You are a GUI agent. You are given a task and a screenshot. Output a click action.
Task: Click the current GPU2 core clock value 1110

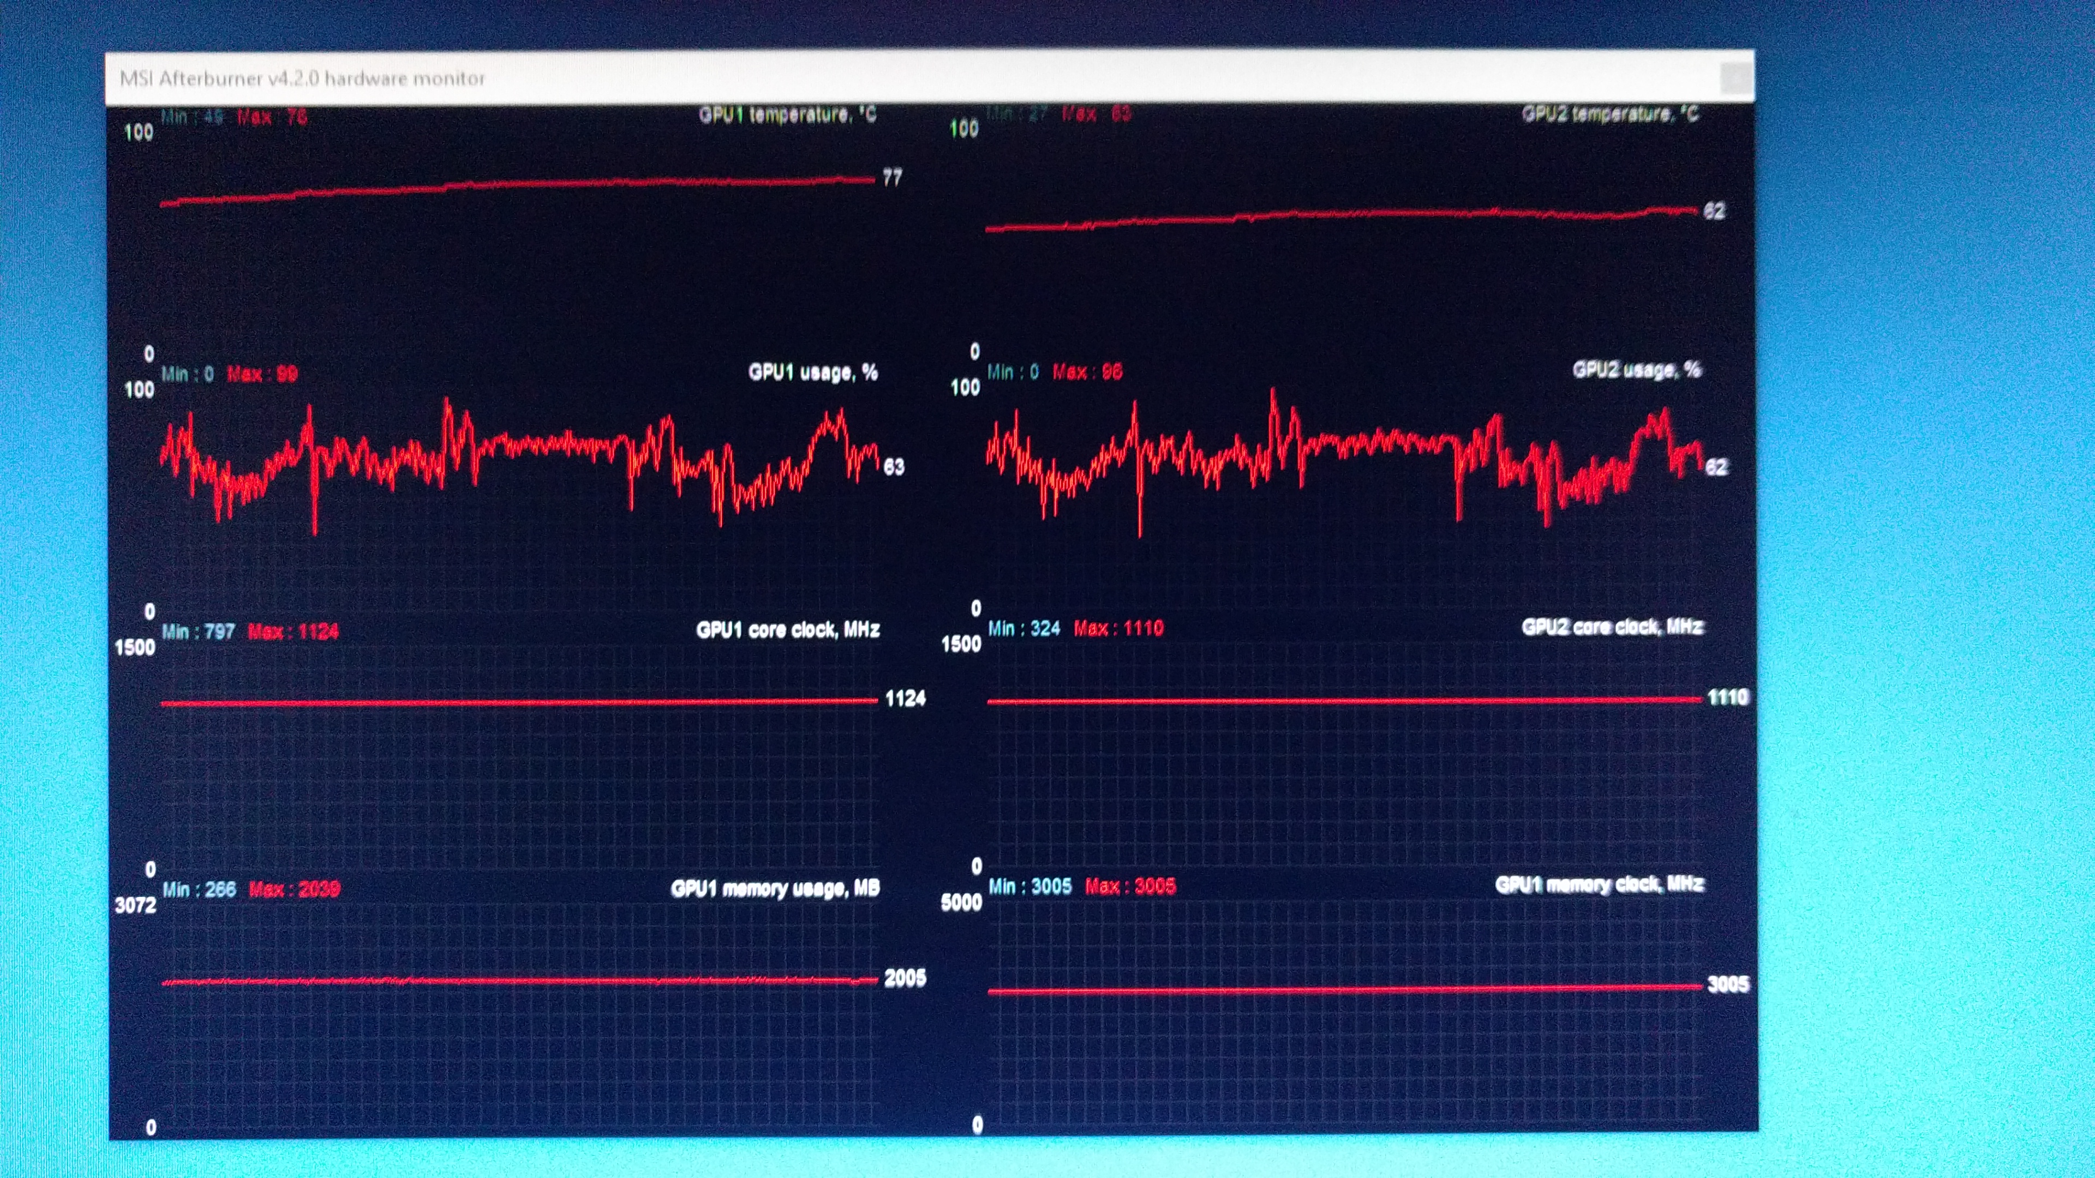pyautogui.click(x=1727, y=698)
